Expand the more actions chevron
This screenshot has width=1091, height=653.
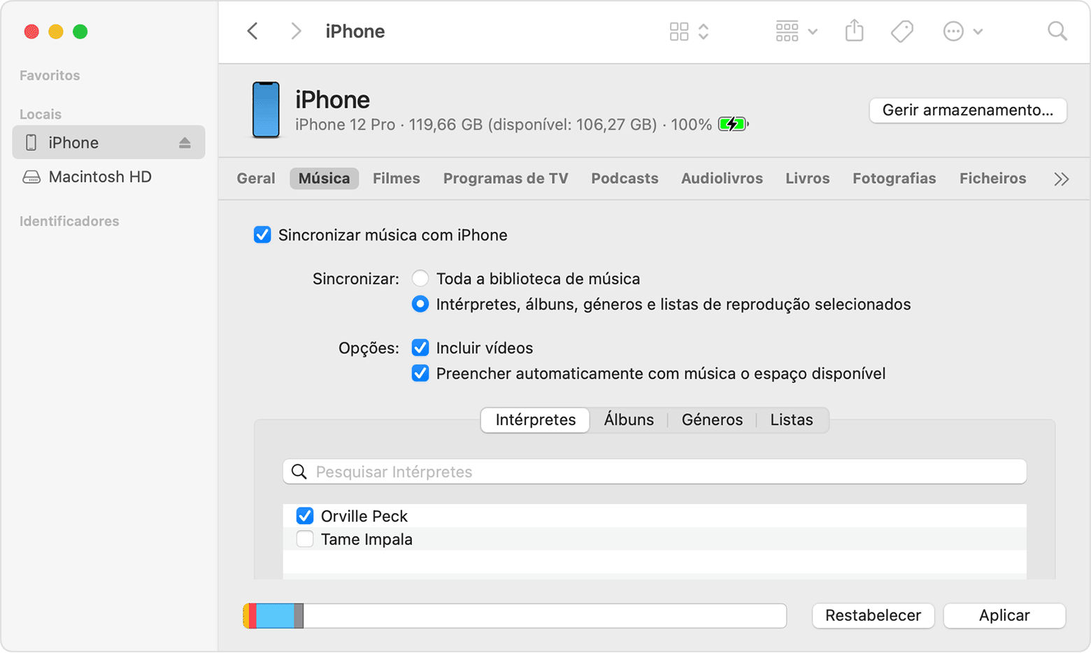tap(978, 31)
